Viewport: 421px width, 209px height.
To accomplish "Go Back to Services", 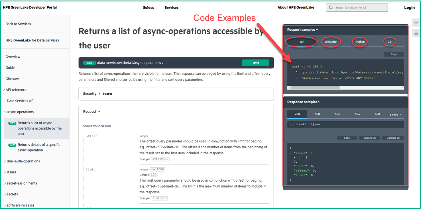I will click(x=18, y=24).
